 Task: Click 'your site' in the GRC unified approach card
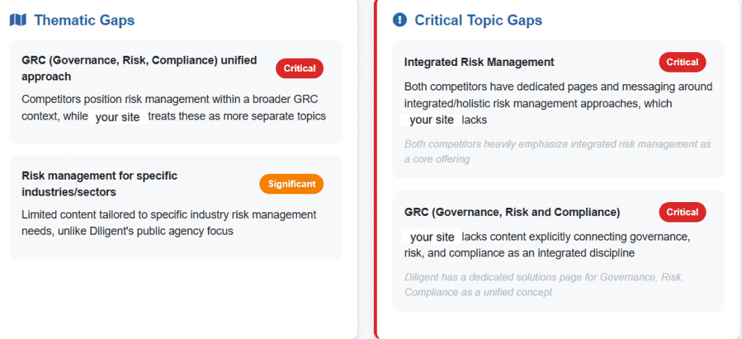(117, 117)
